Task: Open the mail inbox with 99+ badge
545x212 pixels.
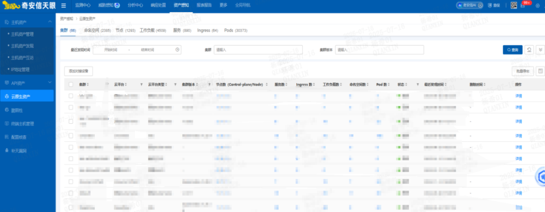Action: click(x=522, y=6)
